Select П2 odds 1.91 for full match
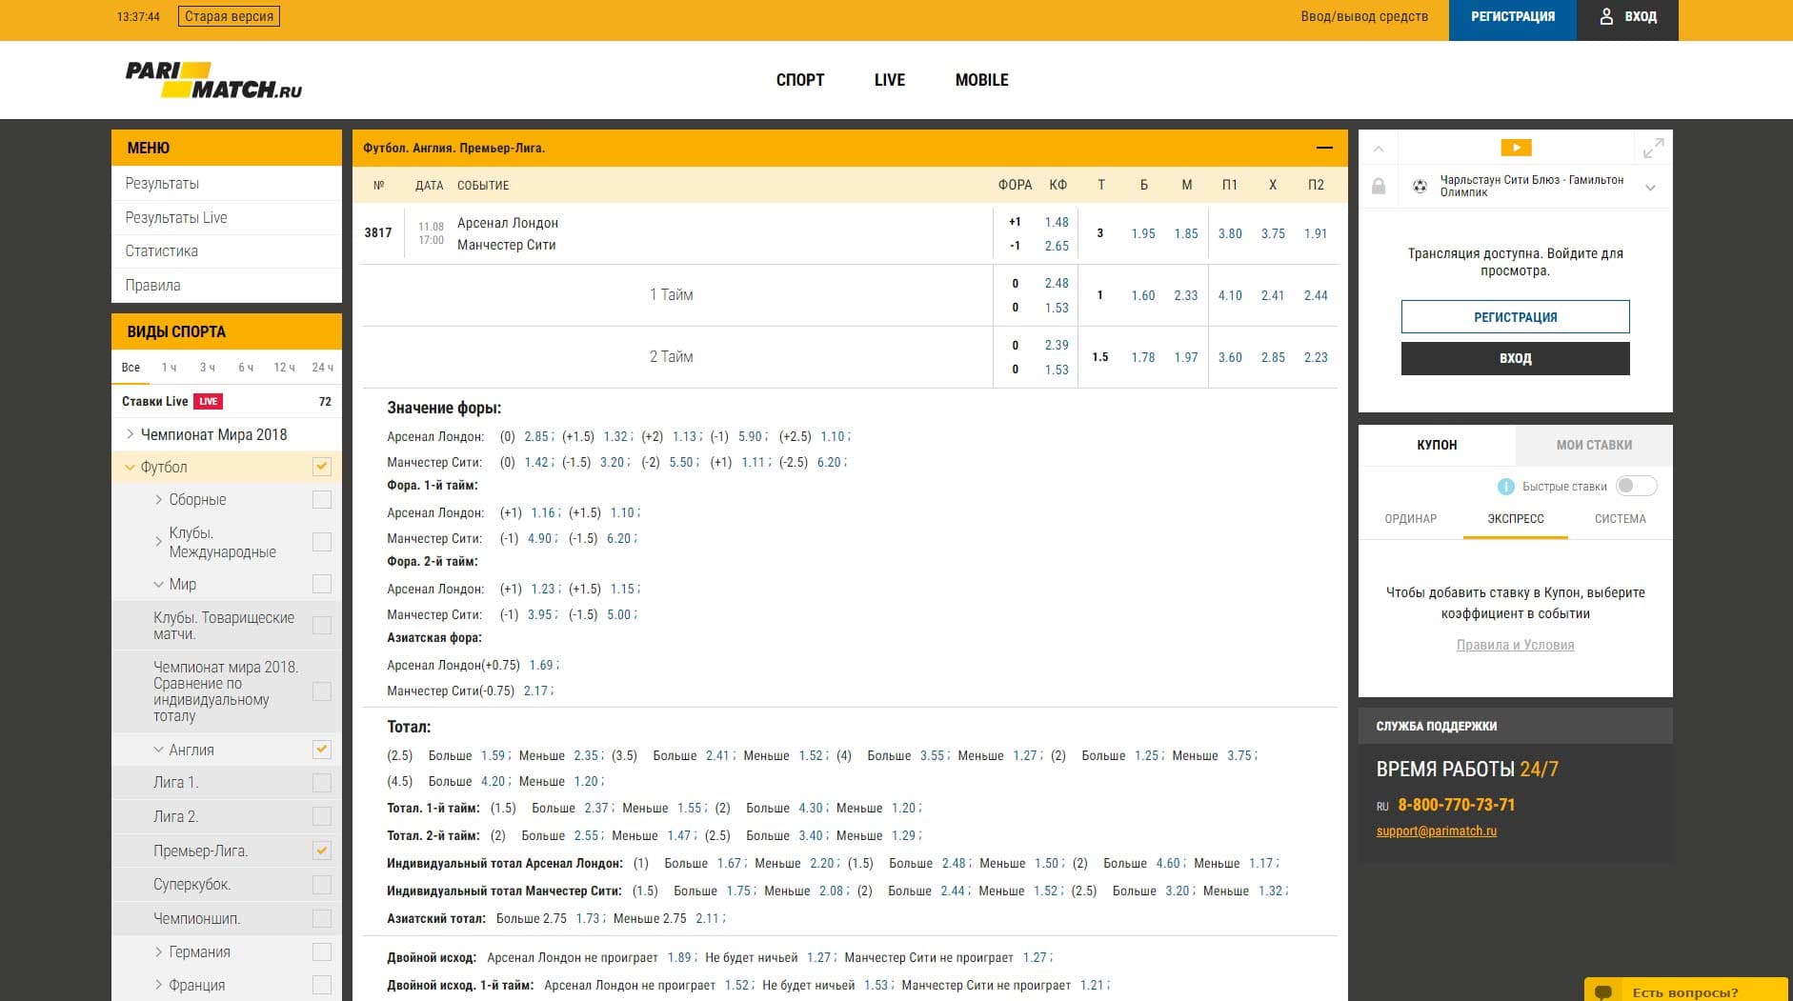Image resolution: width=1793 pixels, height=1001 pixels. [x=1316, y=233]
